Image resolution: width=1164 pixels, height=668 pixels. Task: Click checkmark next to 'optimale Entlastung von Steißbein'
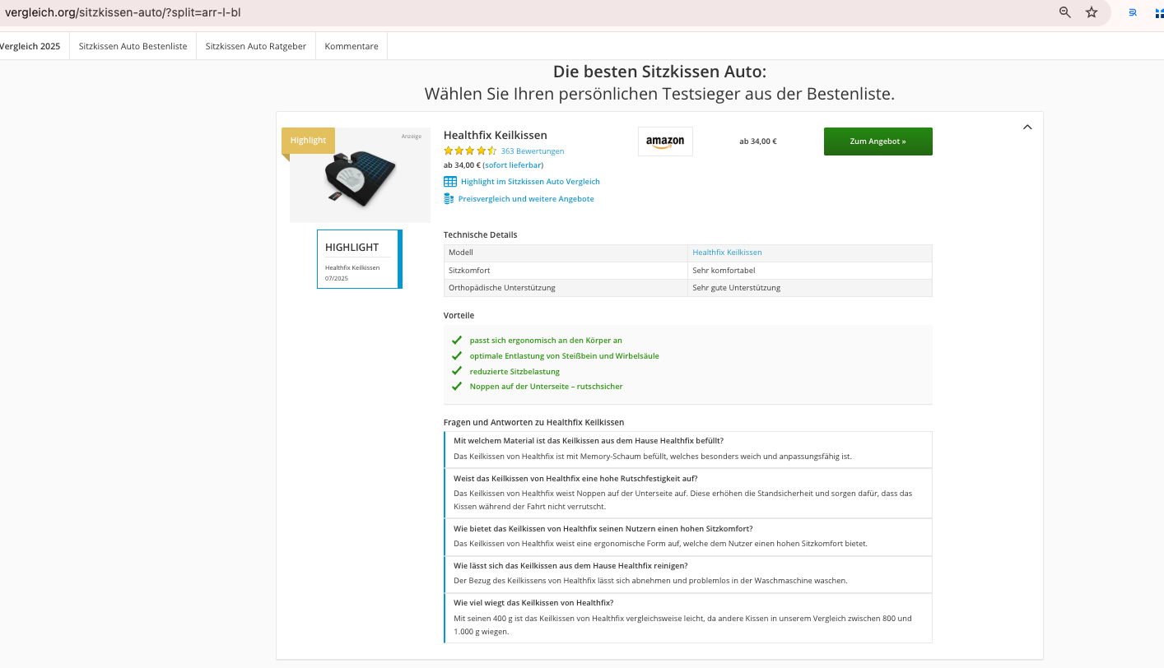click(457, 355)
